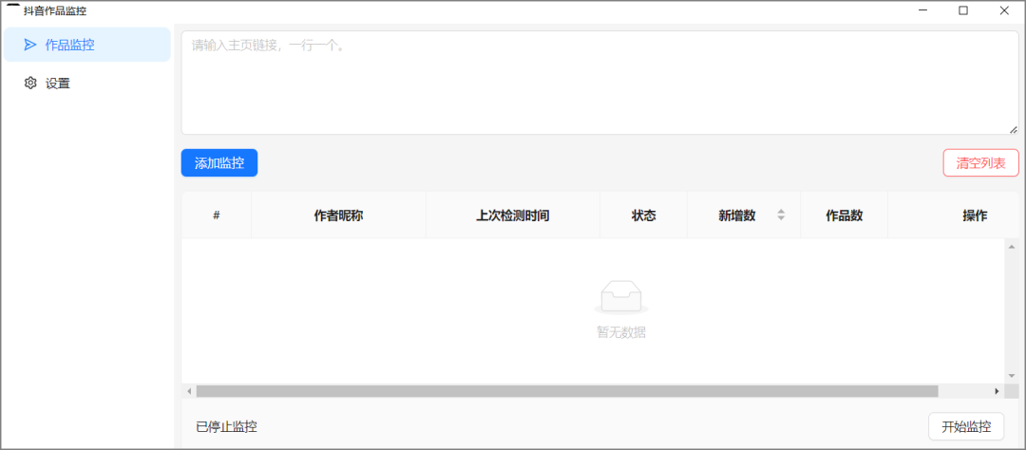Click the gear icon for 设置
1026x450 pixels.
30,84
